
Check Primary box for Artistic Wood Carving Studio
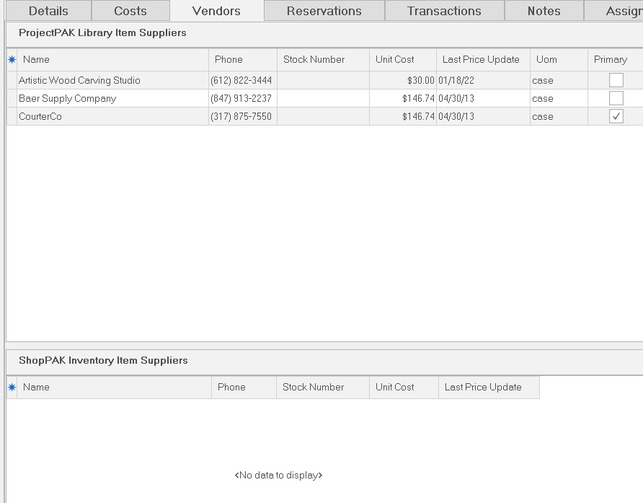pyautogui.click(x=616, y=80)
